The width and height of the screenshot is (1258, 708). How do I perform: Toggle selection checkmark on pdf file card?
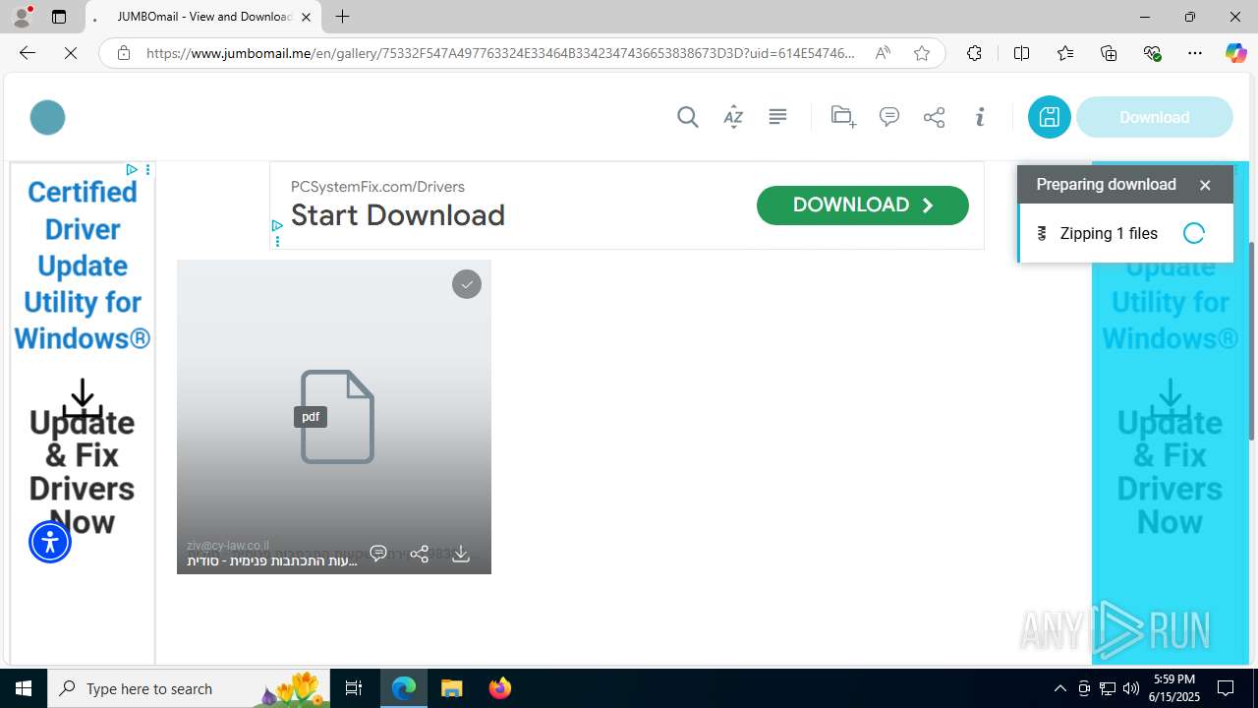pyautogui.click(x=467, y=284)
